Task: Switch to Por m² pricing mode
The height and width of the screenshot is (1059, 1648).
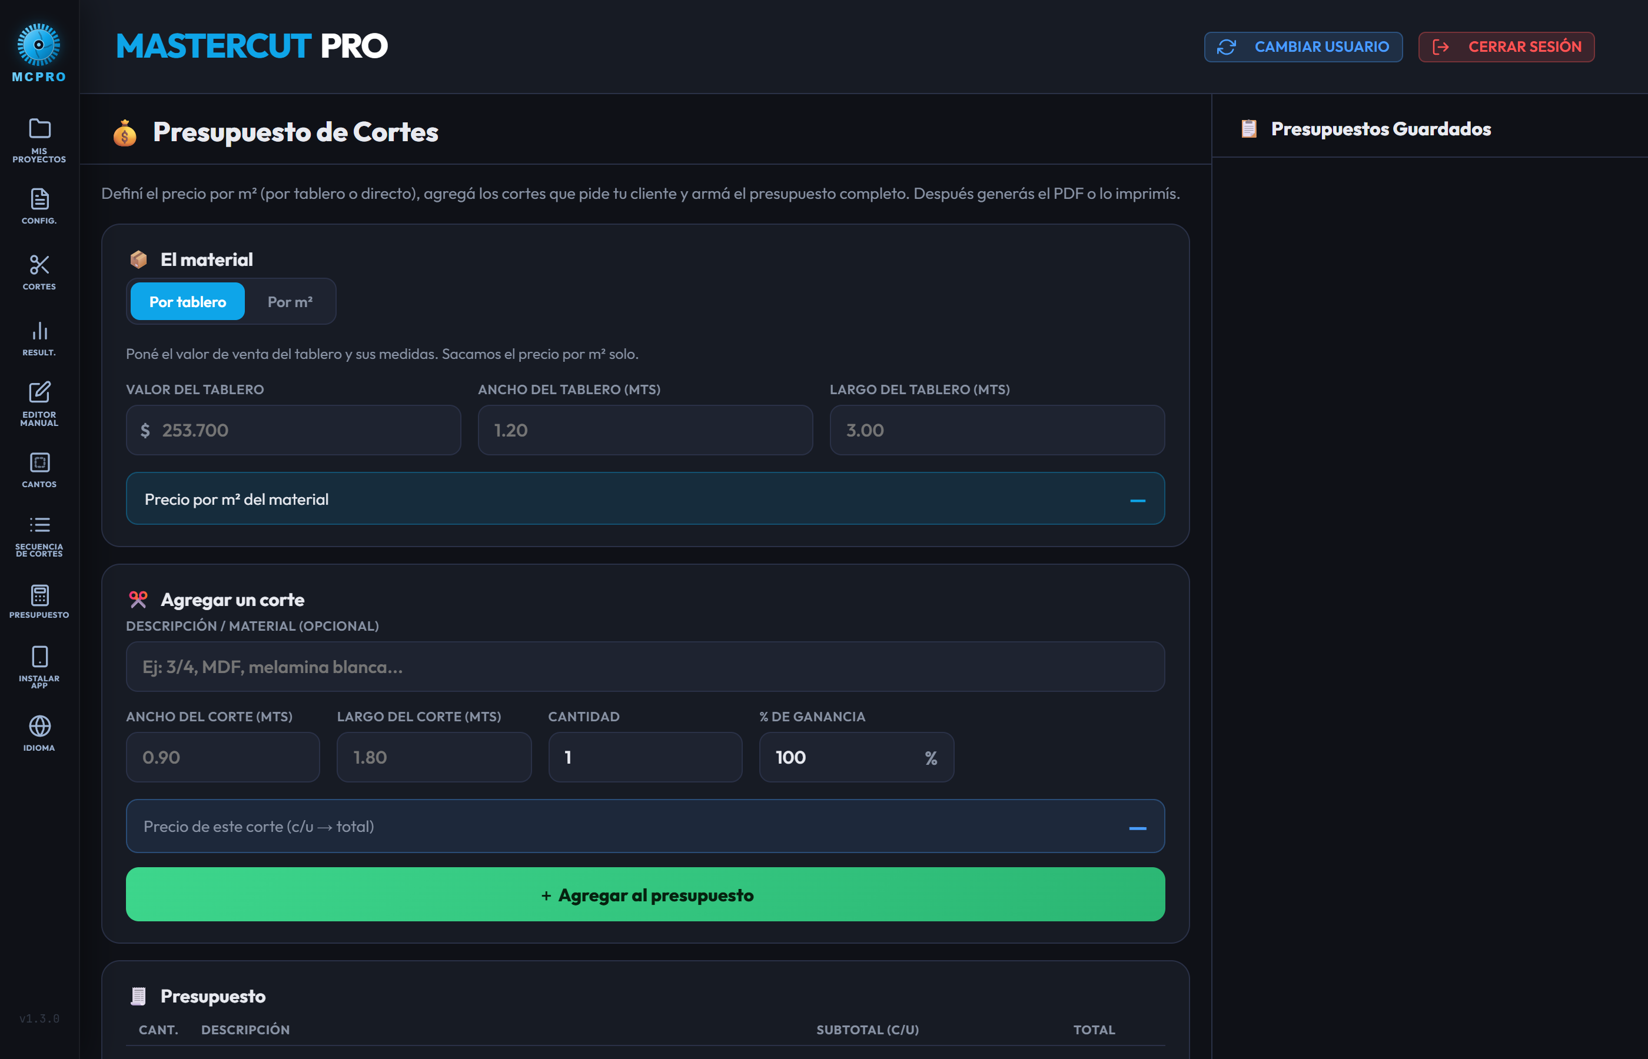Action: point(290,301)
